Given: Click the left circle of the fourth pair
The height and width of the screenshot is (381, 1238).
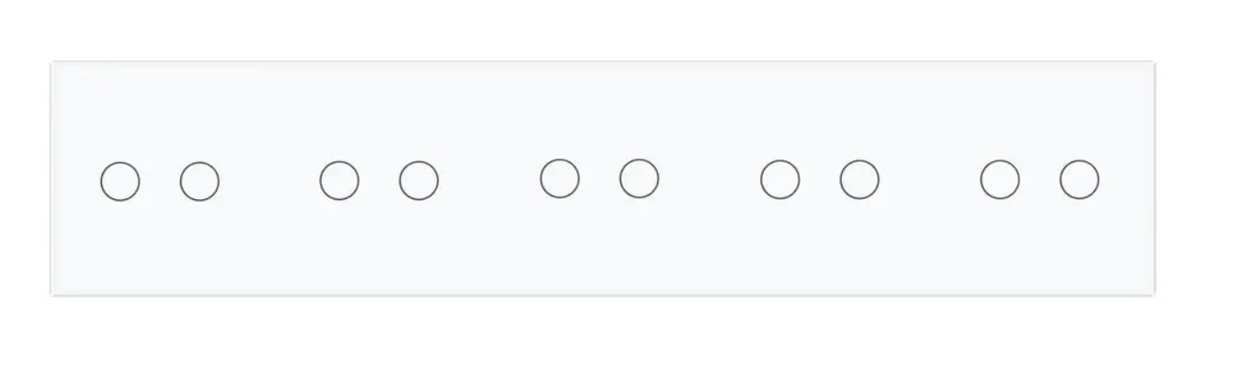Looking at the screenshot, I should pyautogui.click(x=780, y=179).
